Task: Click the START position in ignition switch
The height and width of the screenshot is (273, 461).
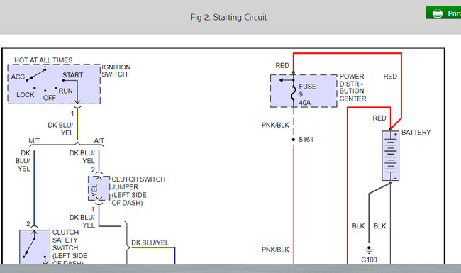Action: [x=72, y=75]
